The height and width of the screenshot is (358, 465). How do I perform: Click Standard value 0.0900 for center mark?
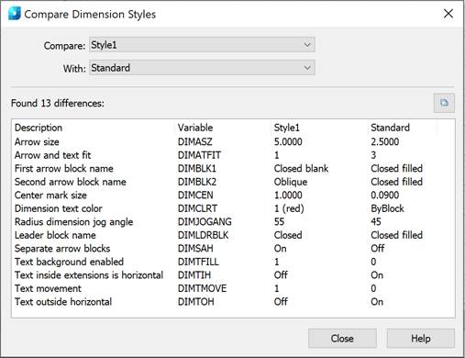pos(385,195)
